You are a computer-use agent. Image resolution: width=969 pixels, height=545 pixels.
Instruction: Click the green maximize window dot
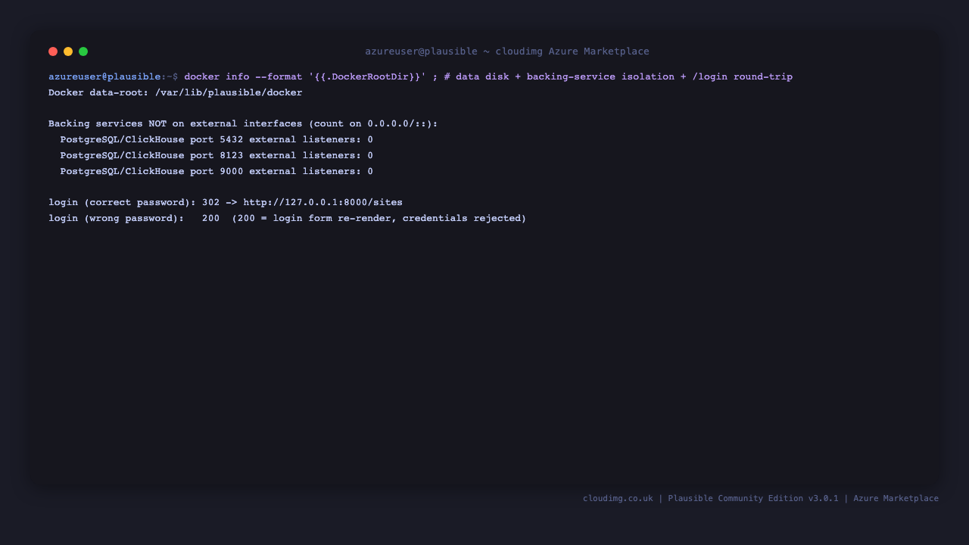tap(83, 51)
